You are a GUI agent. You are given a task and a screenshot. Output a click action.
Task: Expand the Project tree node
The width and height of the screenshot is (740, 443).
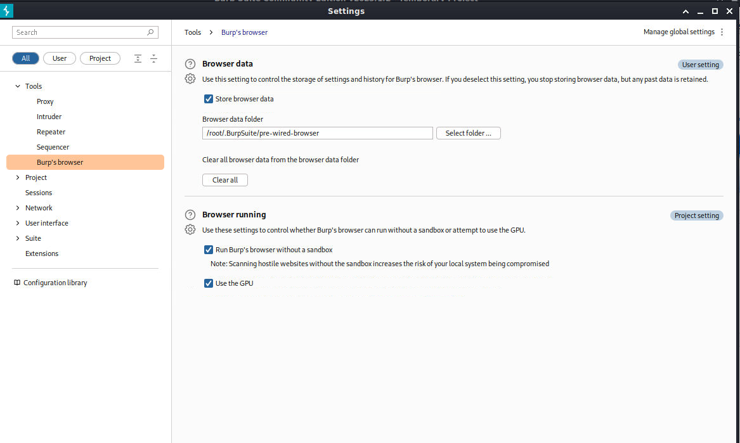pos(18,177)
